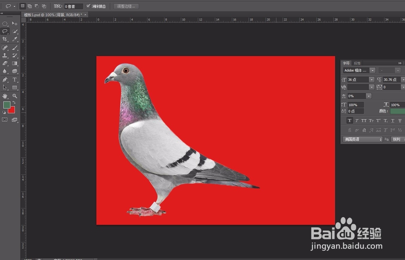
Task: Click the tracking value 0 field
Action: pos(392,87)
